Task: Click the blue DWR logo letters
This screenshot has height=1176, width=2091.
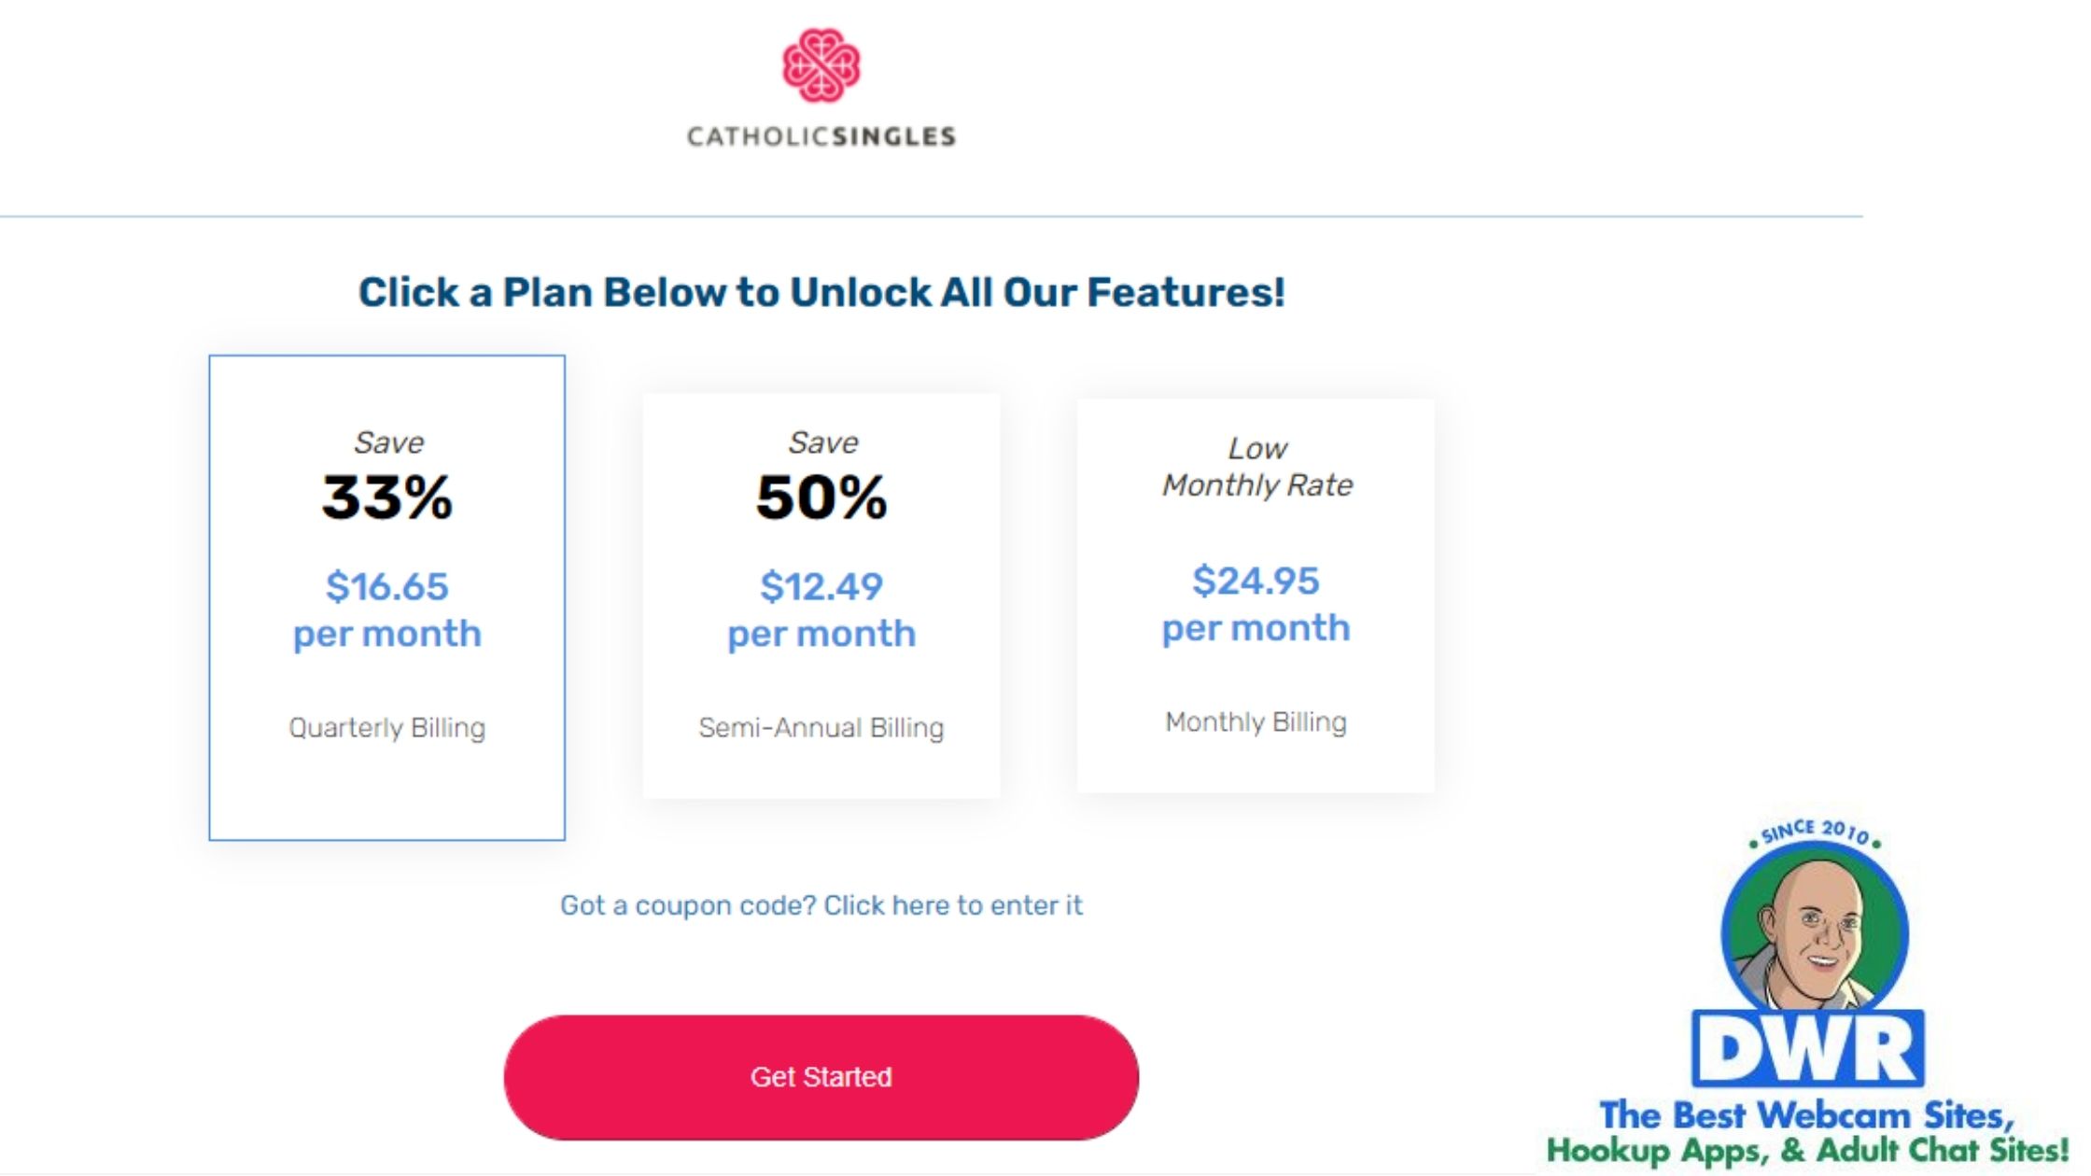Action: [1808, 1050]
